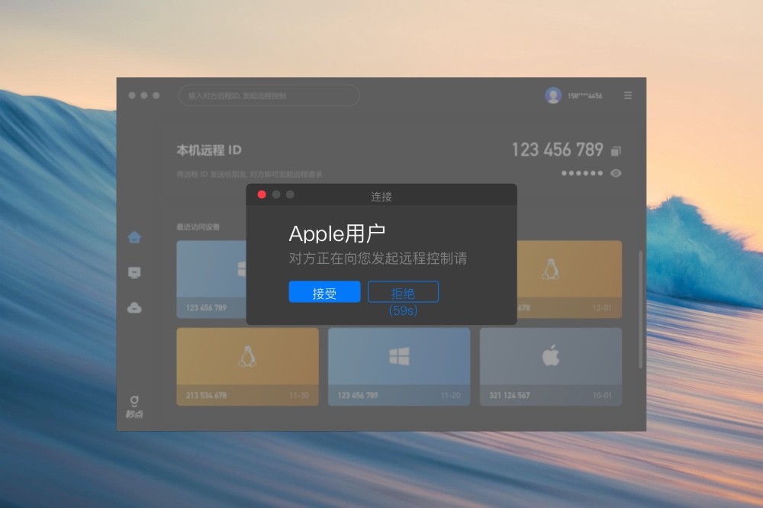This screenshot has height=508, width=763.
Task: Open the hamburger menu in the top-right corner
Action: click(628, 95)
